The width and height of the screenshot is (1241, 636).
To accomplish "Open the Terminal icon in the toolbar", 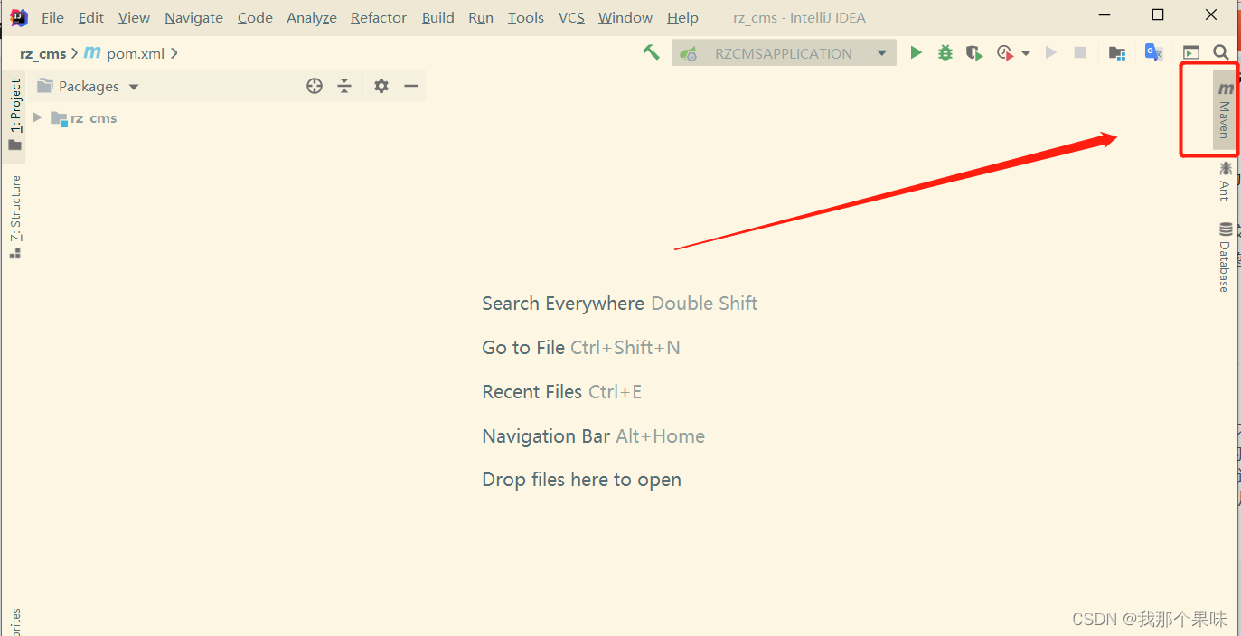I will (x=1191, y=52).
